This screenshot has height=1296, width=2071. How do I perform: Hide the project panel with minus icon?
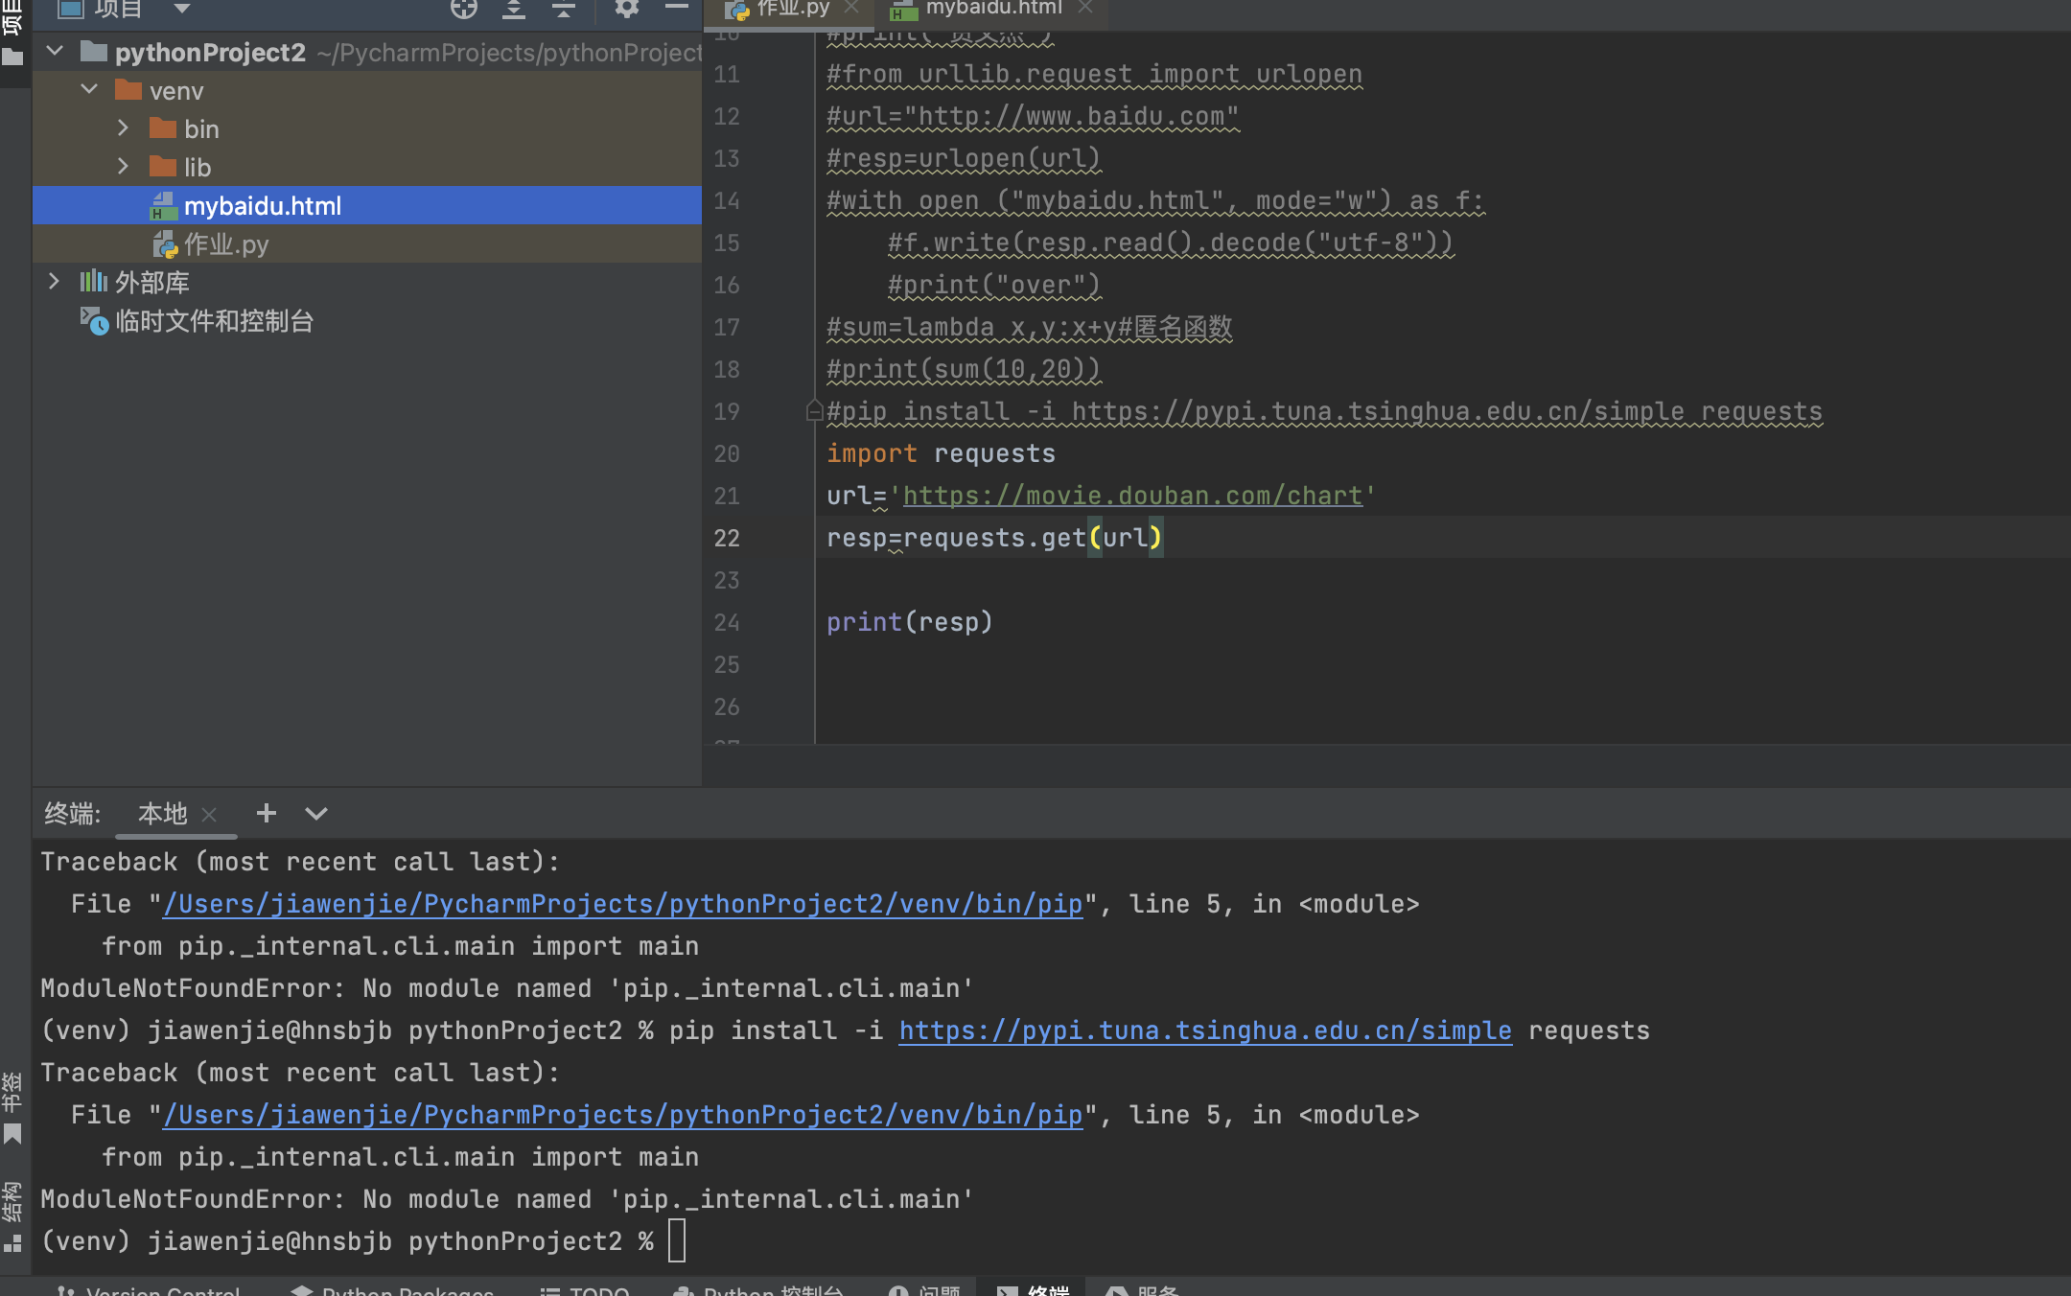point(677,8)
